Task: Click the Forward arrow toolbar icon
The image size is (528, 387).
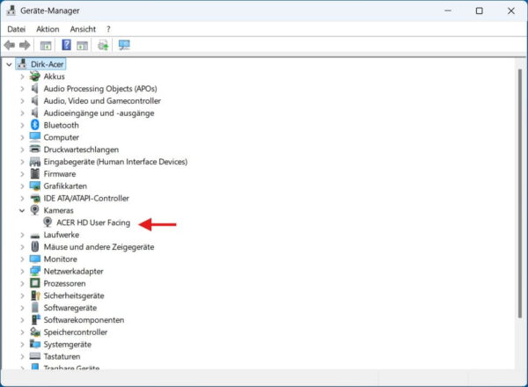Action: (25, 45)
